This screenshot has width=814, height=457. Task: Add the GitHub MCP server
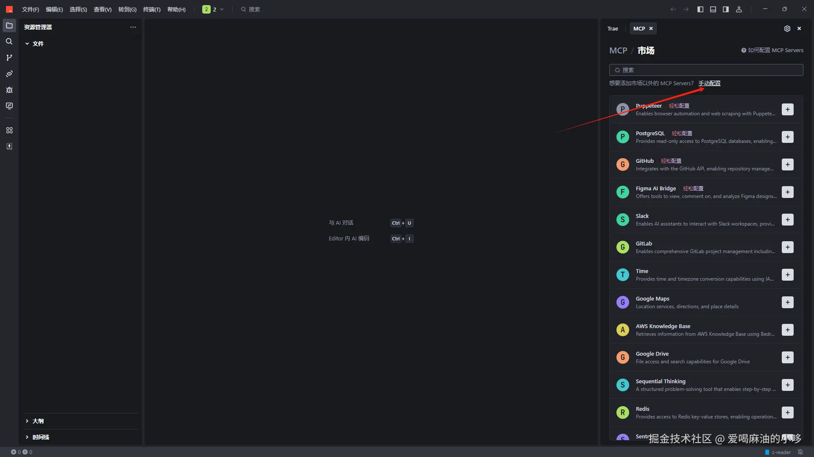[787, 164]
